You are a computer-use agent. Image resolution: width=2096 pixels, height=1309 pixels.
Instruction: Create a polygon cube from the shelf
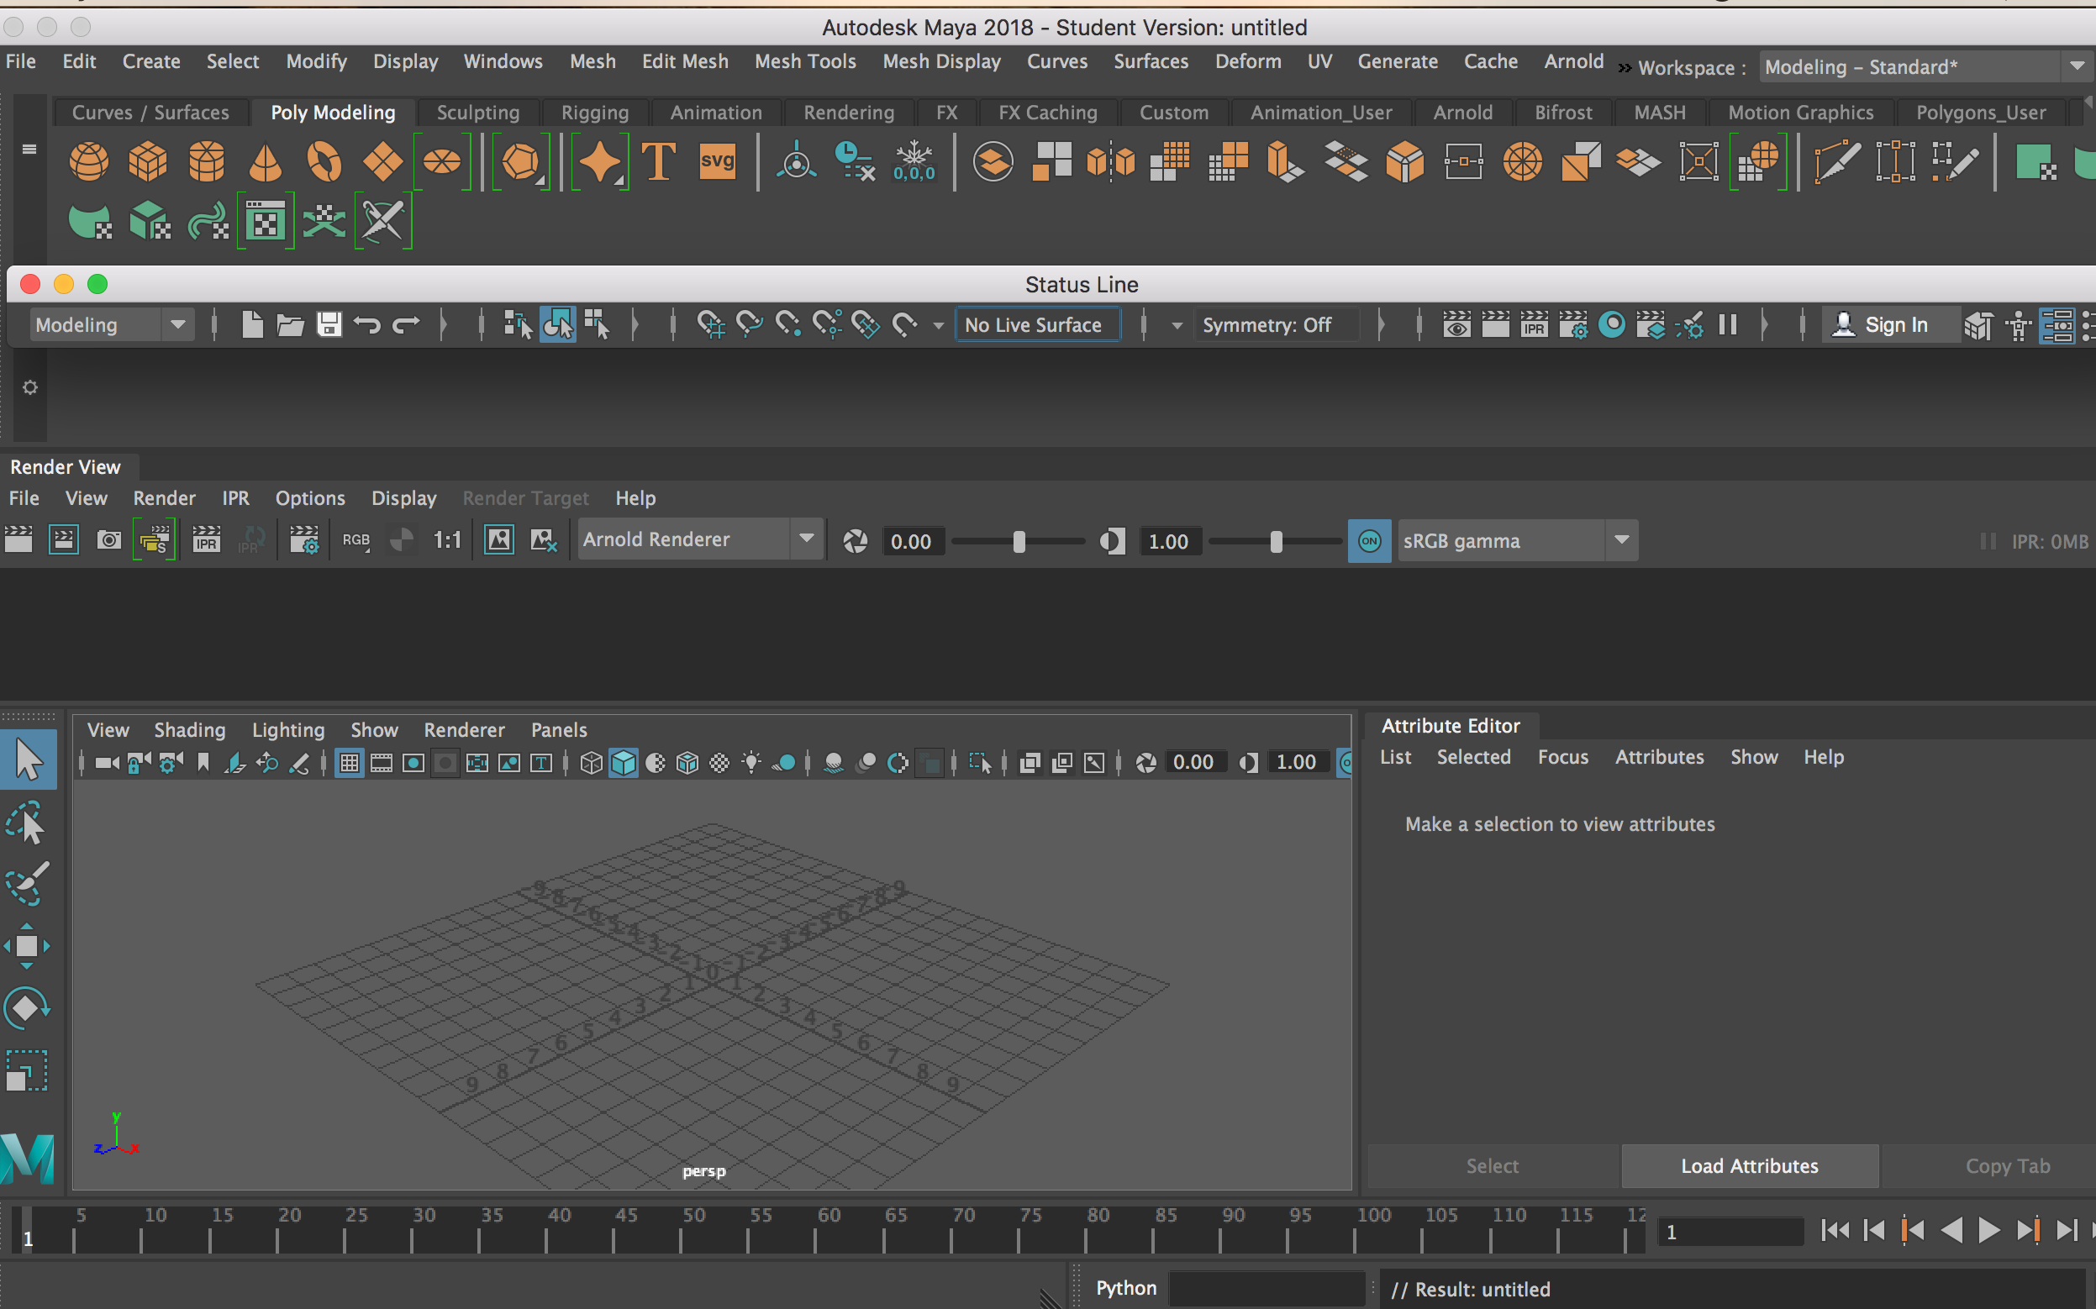147,162
